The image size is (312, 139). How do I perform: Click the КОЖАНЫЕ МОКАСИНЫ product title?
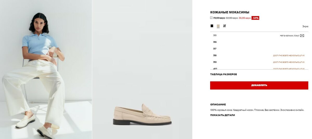click(x=230, y=12)
